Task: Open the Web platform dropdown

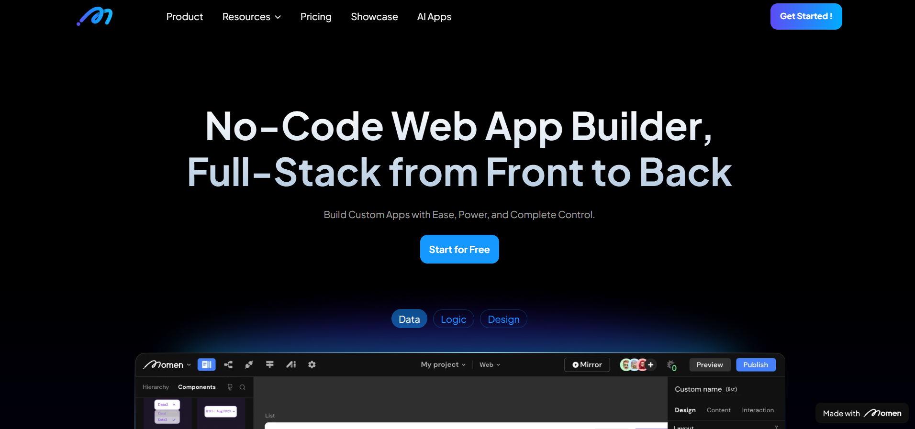Action: point(490,364)
